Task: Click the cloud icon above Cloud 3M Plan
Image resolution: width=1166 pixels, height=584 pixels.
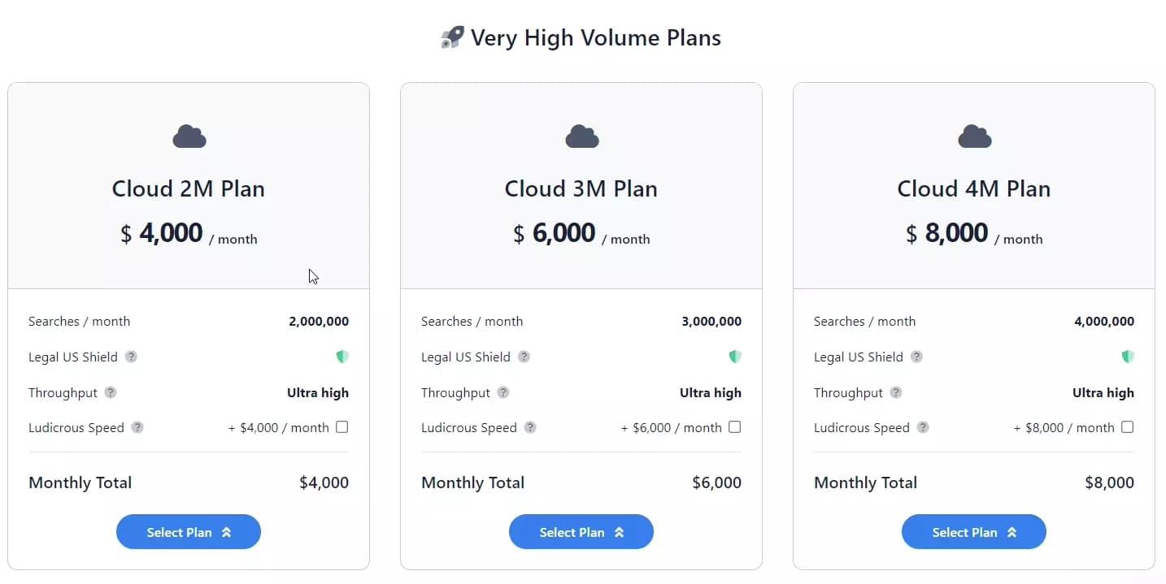Action: point(581,136)
